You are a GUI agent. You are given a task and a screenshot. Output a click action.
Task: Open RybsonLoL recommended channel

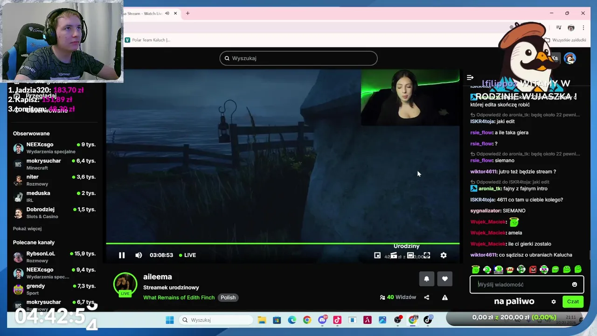pyautogui.click(x=54, y=257)
